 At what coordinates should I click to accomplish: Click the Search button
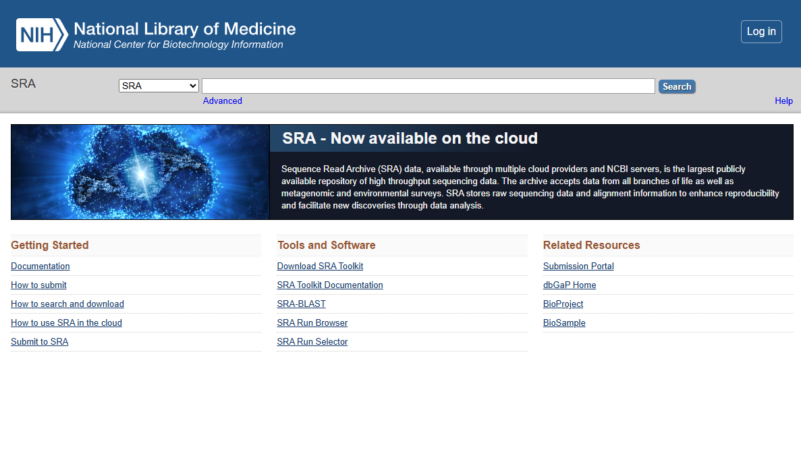coord(677,86)
